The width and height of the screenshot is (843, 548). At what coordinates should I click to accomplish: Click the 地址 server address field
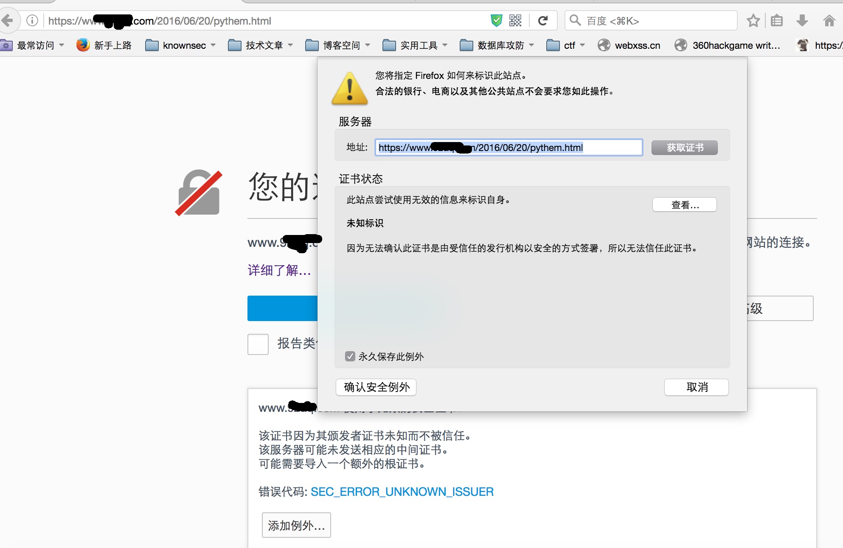[508, 148]
